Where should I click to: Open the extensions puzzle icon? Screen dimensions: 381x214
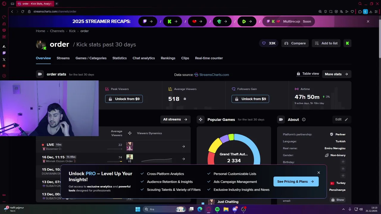360,12
